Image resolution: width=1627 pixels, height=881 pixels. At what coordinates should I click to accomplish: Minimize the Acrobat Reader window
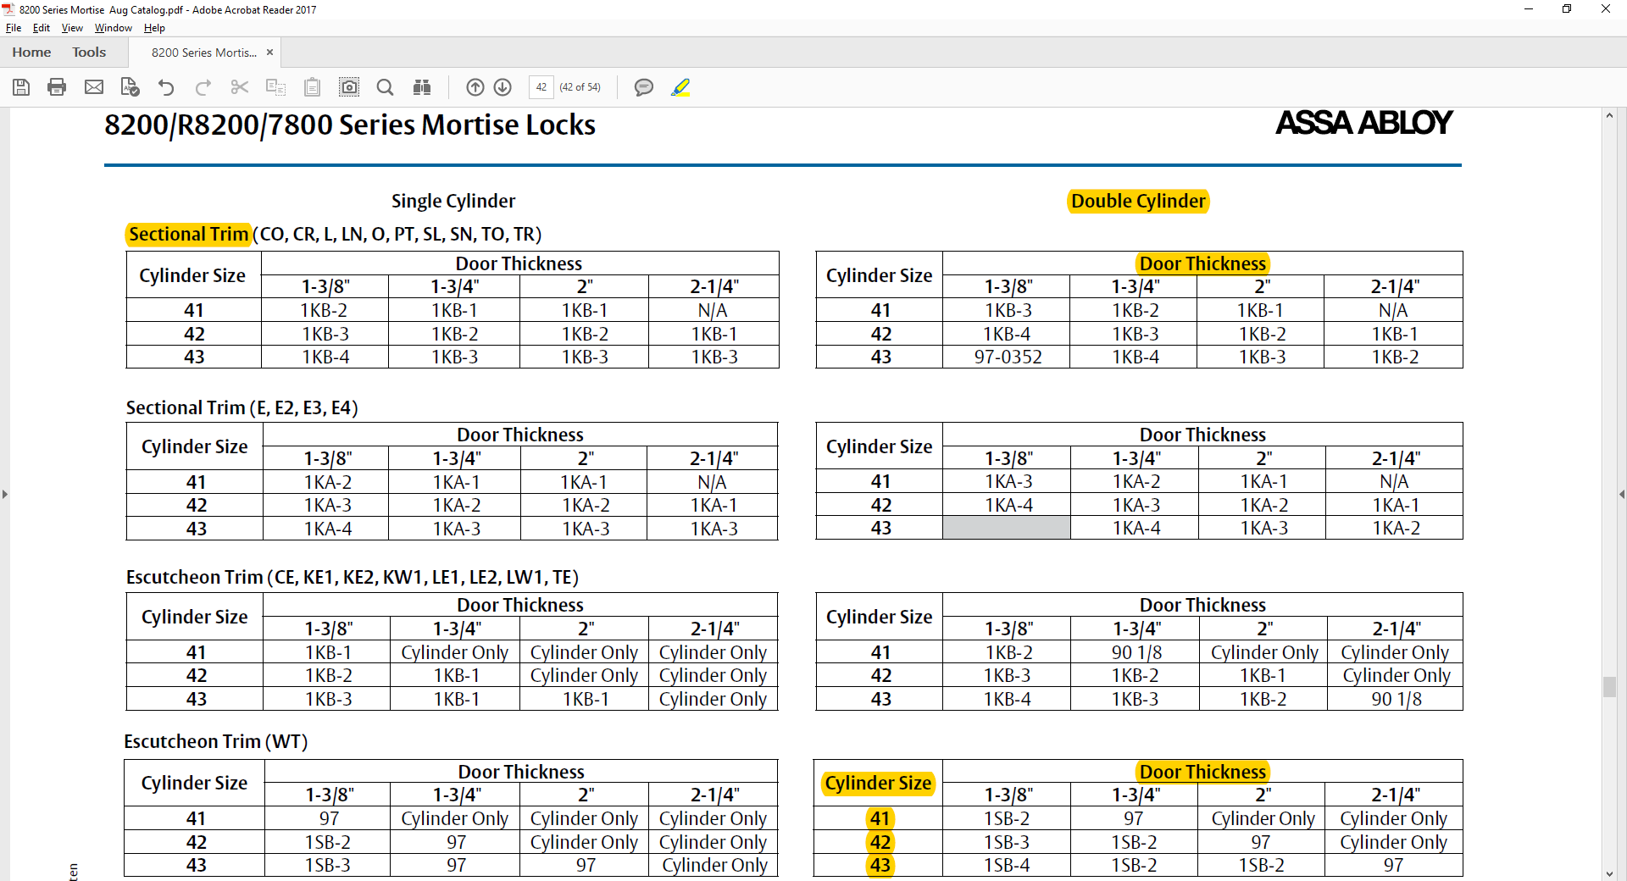1529,9
